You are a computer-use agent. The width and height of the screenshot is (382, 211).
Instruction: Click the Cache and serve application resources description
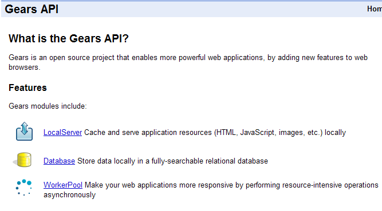click(x=215, y=133)
